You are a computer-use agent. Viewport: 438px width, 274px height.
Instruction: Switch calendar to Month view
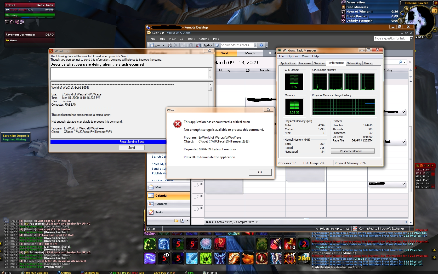(250, 53)
